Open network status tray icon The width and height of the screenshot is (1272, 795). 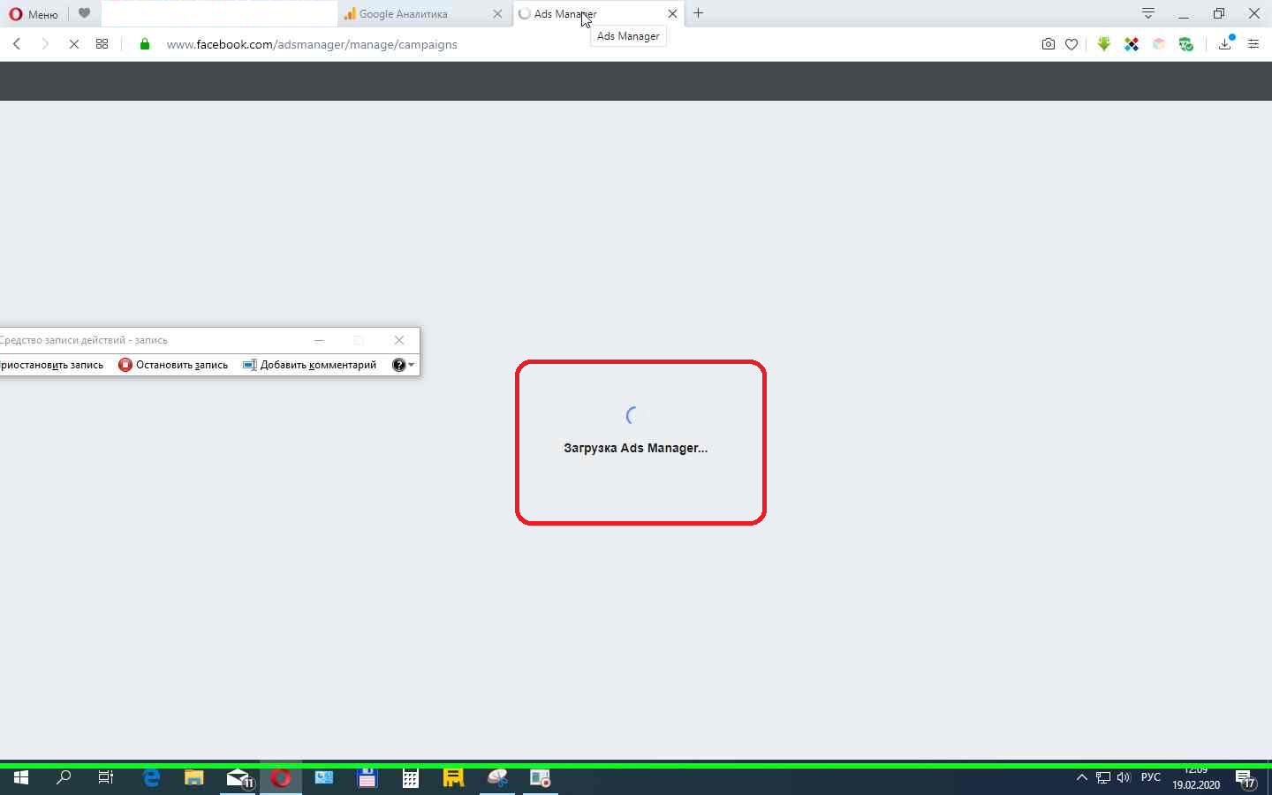click(x=1103, y=778)
